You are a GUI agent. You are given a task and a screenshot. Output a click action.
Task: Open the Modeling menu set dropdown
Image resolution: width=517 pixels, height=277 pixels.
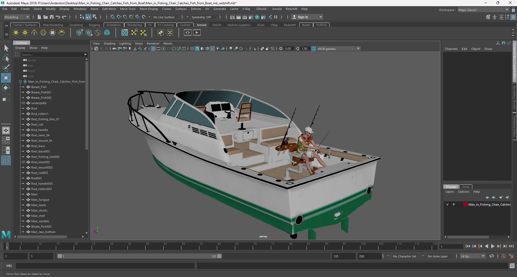(17, 17)
